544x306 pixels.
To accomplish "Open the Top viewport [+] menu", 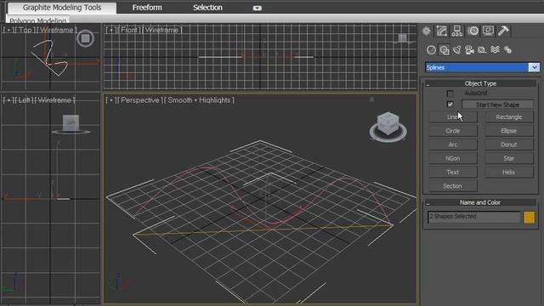I will 9,31.
